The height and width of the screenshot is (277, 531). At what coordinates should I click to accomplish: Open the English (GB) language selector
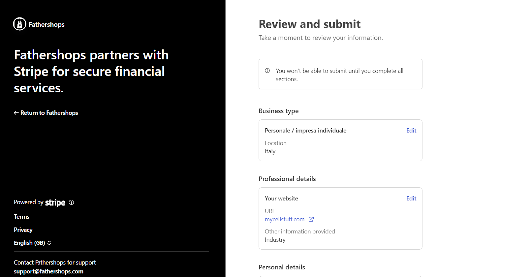33,243
